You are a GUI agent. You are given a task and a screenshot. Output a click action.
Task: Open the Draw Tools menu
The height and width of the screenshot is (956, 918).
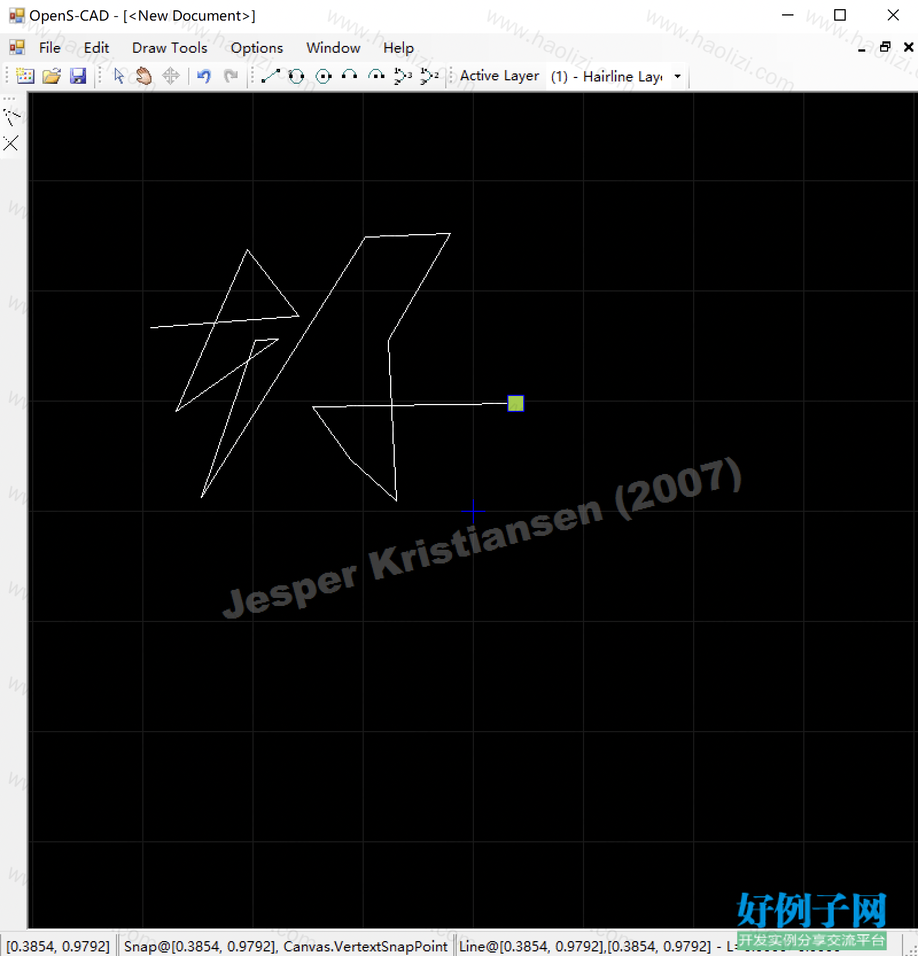tap(170, 48)
